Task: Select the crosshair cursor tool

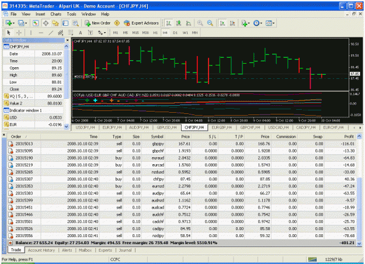Action: coord(19,33)
